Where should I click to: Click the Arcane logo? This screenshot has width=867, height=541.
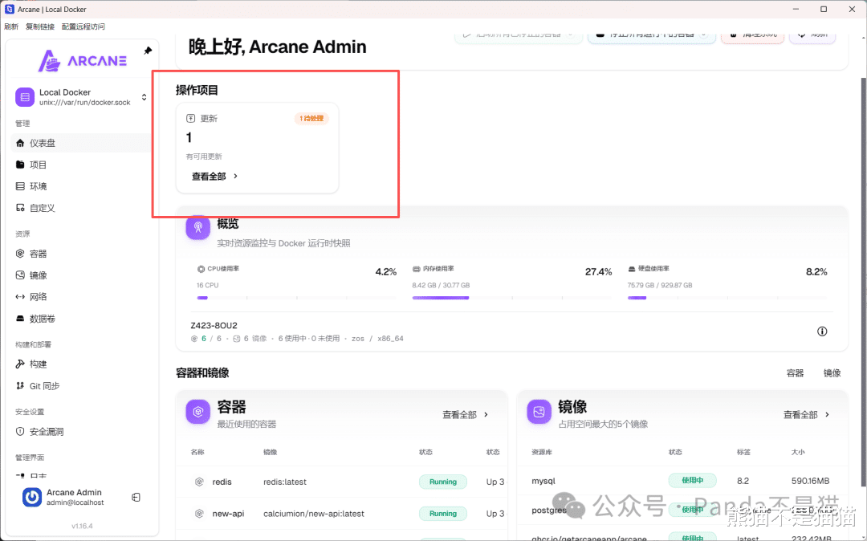tap(83, 61)
